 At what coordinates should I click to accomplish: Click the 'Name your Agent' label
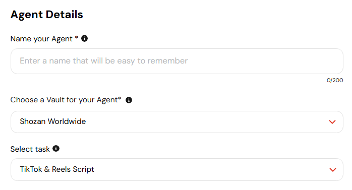pos(41,39)
